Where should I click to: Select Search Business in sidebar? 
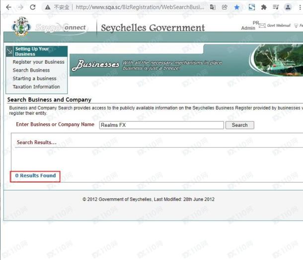click(31, 70)
